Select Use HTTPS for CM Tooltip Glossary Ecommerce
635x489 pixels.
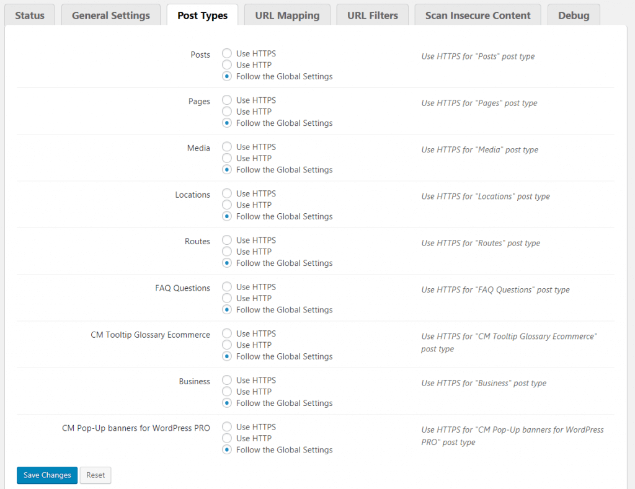click(227, 333)
